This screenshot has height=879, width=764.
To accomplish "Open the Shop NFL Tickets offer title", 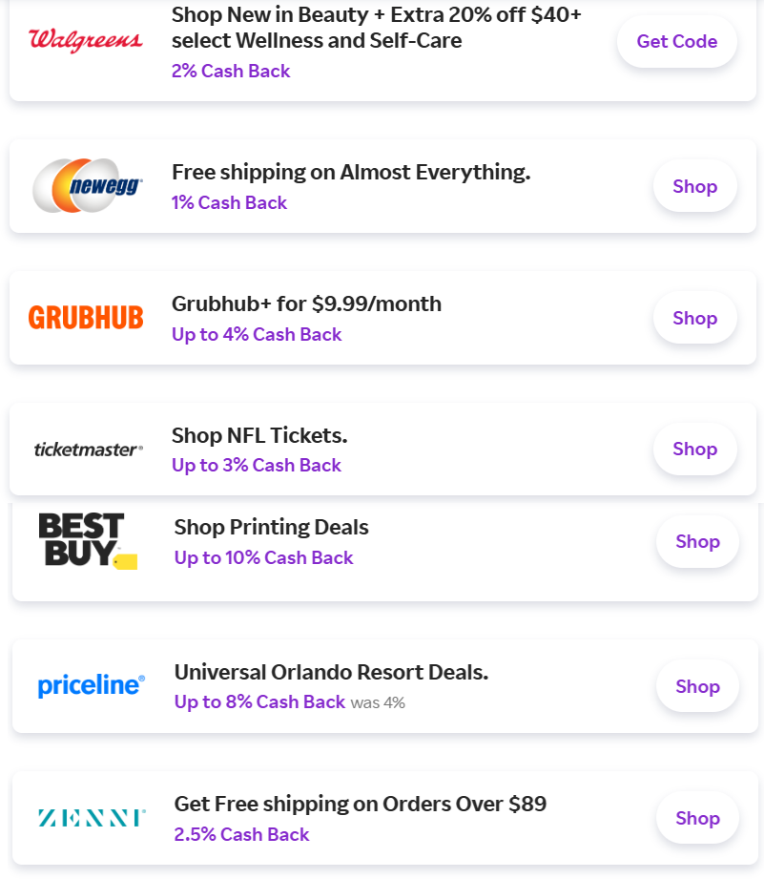I will click(259, 435).
